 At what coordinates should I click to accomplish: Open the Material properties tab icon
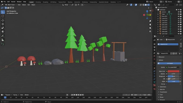(x=154, y=85)
